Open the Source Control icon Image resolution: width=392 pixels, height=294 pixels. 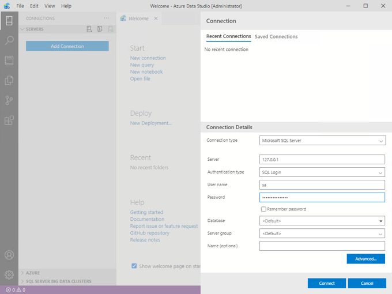click(9, 100)
